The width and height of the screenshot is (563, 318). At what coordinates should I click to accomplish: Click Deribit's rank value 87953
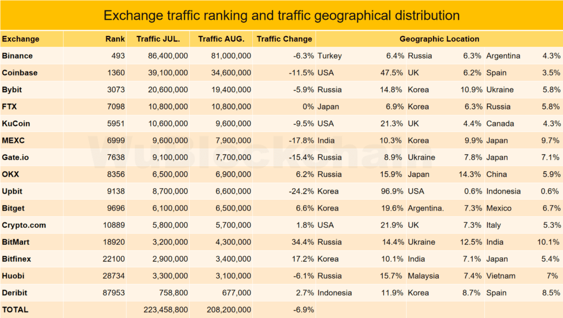coord(114,293)
